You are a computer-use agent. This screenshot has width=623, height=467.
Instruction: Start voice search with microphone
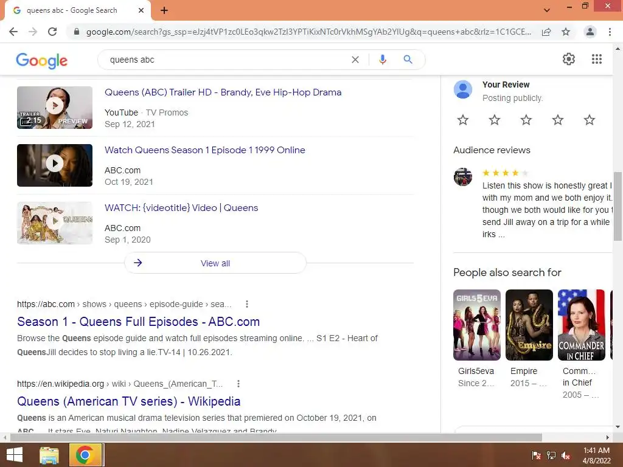coord(382,60)
